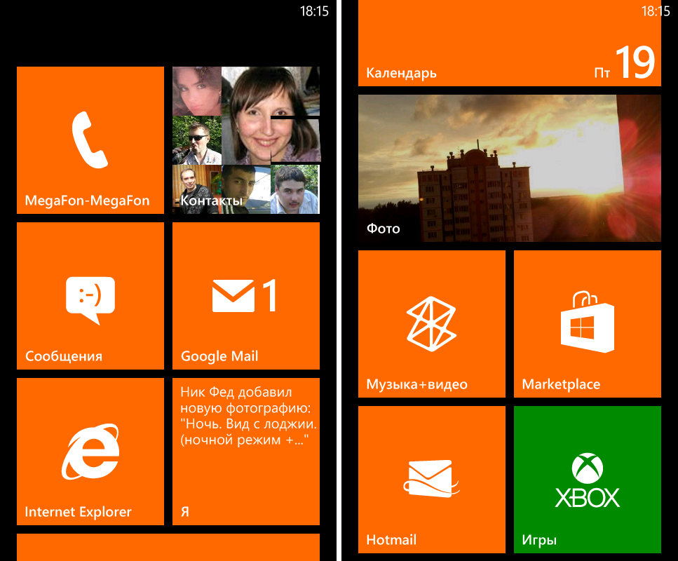The image size is (678, 561).
Task: Open the Google Mail envelope icon
Action: [x=233, y=296]
